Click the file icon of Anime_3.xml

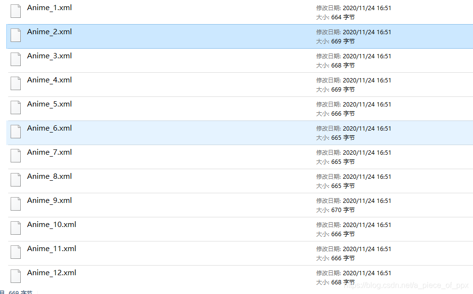tap(16, 59)
